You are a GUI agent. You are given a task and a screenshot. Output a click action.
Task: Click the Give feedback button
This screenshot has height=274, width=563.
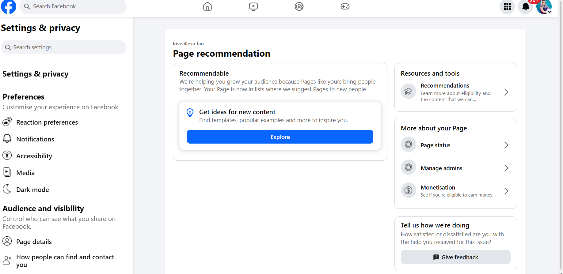coord(455,257)
